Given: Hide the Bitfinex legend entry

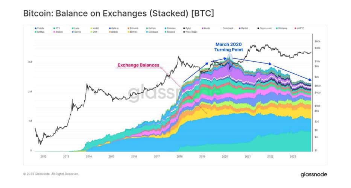Looking at the screenshot, I should pos(134,32).
